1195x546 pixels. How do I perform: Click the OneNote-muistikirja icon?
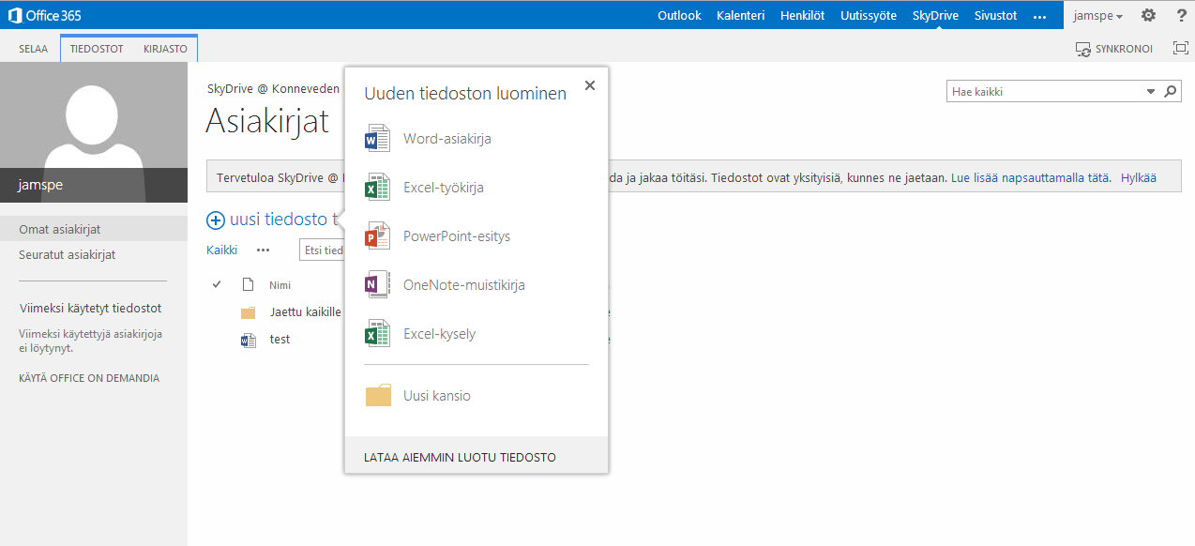click(x=376, y=285)
